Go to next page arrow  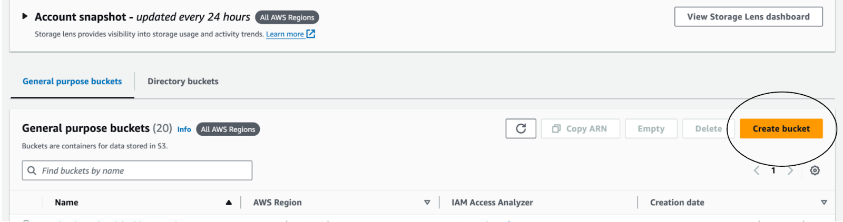click(x=790, y=170)
